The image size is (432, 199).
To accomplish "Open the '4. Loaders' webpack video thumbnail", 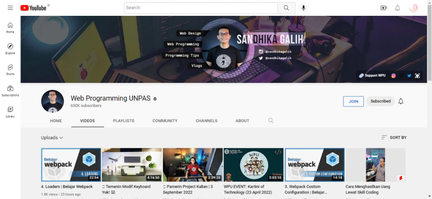I will pos(71,165).
